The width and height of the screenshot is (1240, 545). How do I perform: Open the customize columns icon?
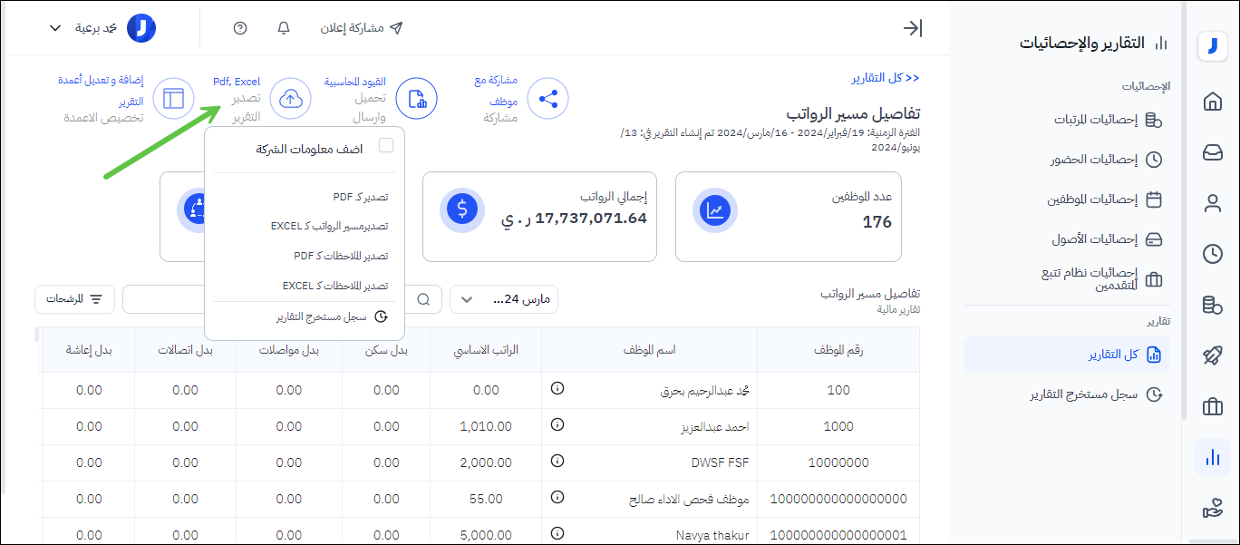[x=173, y=99]
